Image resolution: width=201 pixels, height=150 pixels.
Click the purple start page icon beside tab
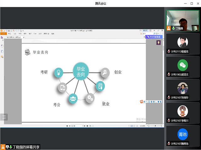(x=2, y=37)
